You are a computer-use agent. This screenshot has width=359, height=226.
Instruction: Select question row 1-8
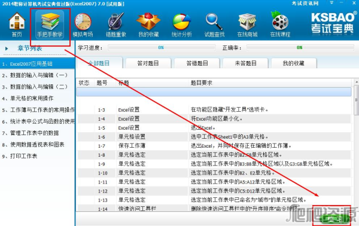[x=214, y=155]
